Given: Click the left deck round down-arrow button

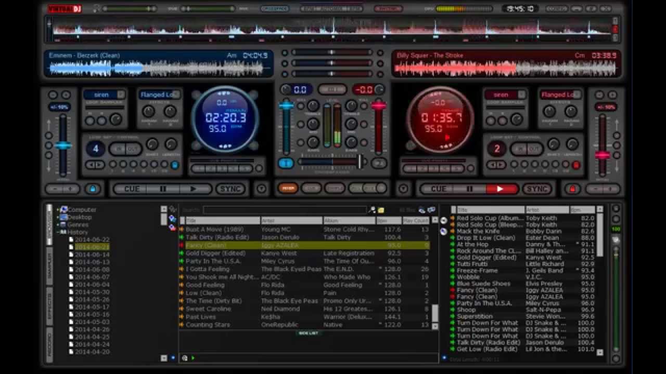Looking at the screenshot, I should click(x=262, y=189).
